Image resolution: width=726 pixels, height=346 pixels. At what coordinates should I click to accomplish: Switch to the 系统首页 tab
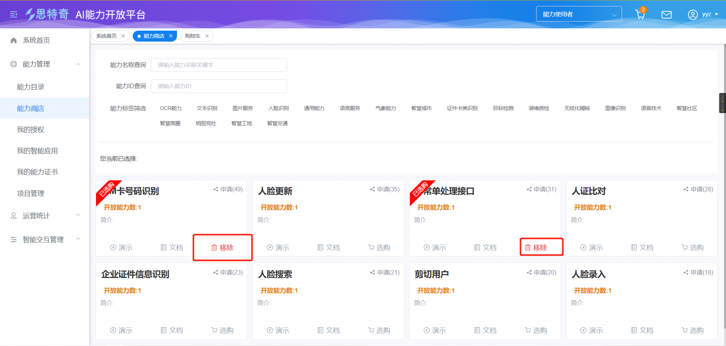106,36
